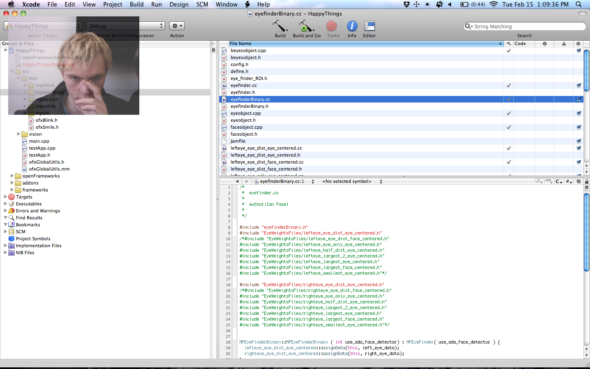Image resolution: width=590 pixels, height=369 pixels.
Task: Toggle target checkbox for beyesobject.cpp
Action: click(x=579, y=51)
